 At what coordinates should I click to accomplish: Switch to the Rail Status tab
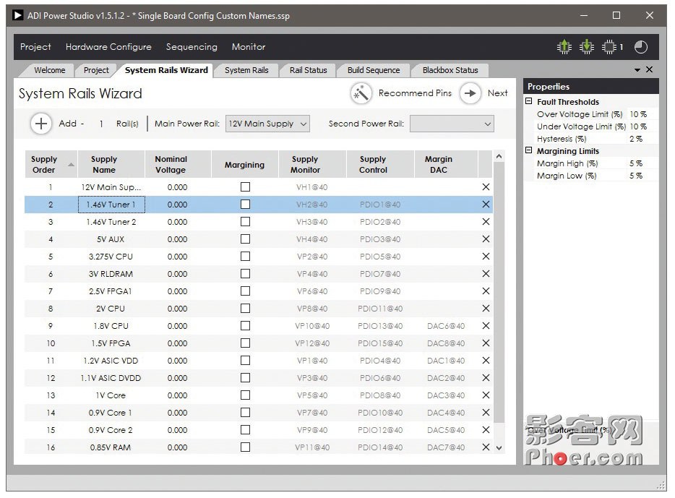[x=308, y=70]
